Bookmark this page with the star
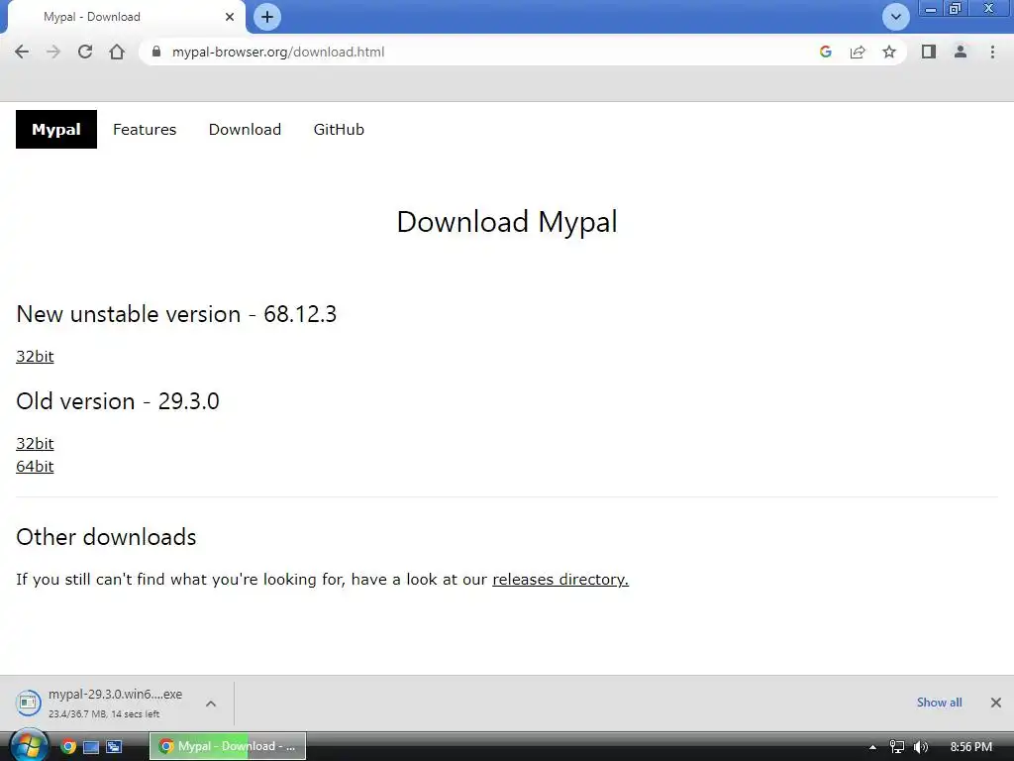The width and height of the screenshot is (1014, 761). coord(889,52)
